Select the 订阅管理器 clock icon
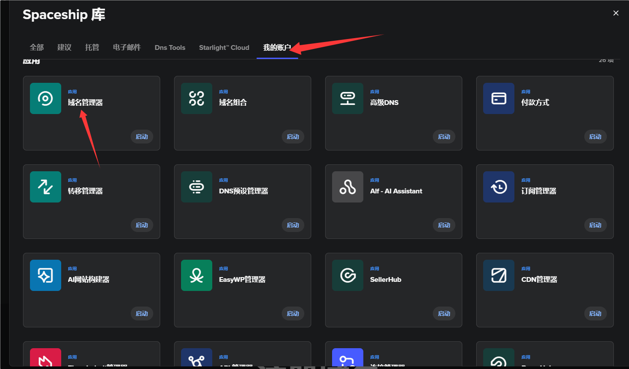 click(499, 187)
